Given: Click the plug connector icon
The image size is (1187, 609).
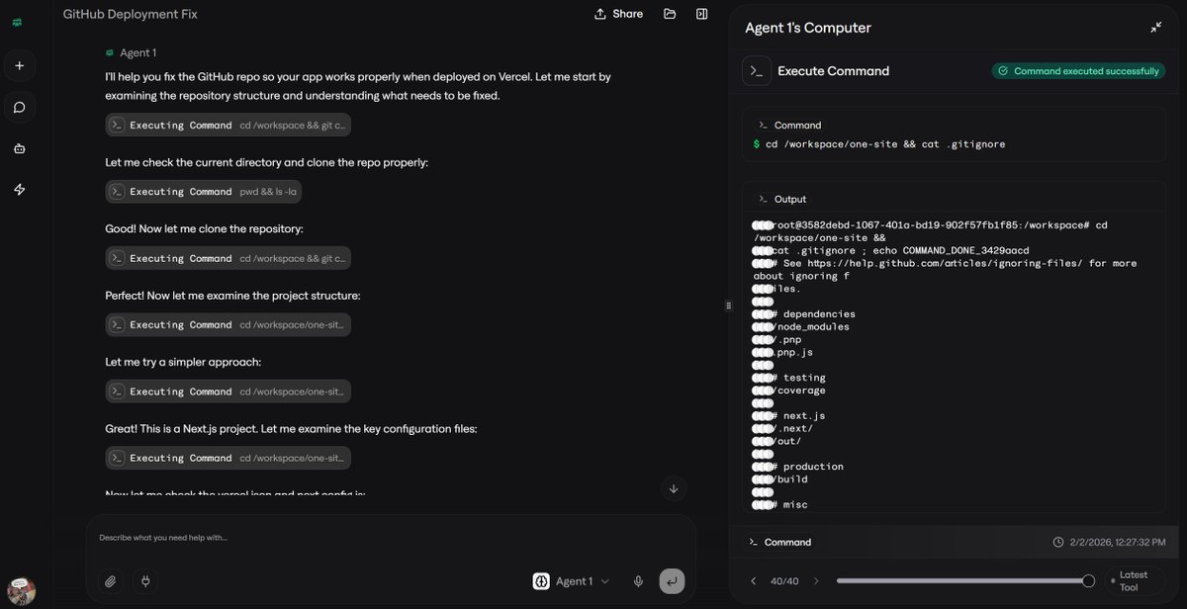Looking at the screenshot, I should 144,581.
